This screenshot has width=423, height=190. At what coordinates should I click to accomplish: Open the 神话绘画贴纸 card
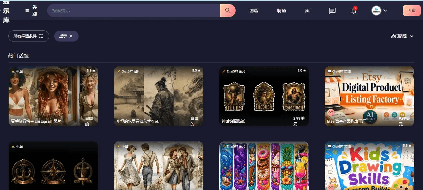264,96
